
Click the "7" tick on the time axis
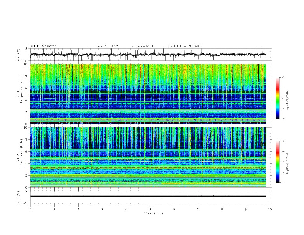tap(198, 209)
